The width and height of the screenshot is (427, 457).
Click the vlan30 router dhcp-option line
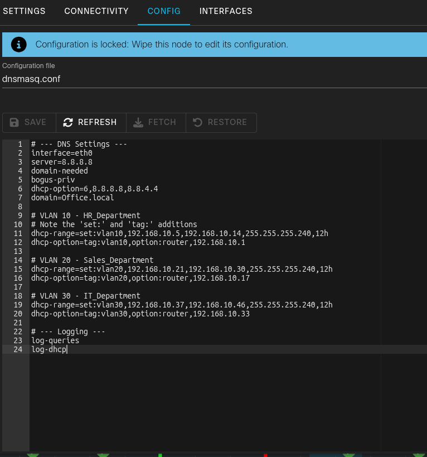(140, 314)
